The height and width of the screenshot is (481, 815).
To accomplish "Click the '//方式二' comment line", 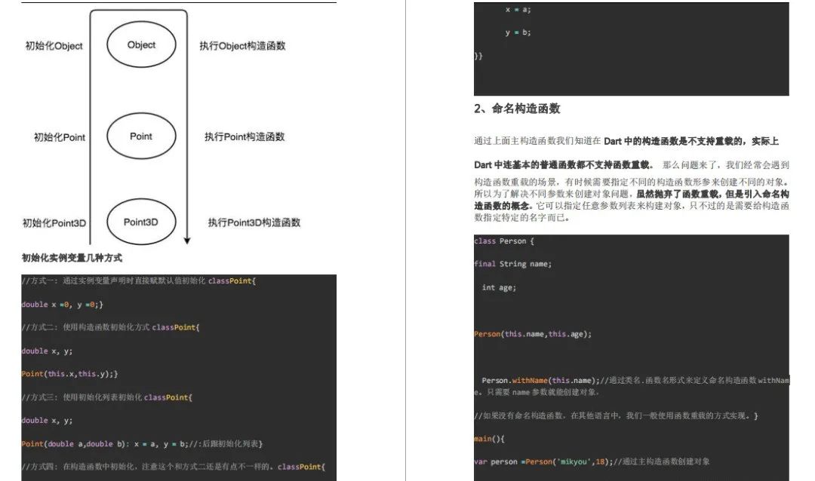I will tap(110, 327).
